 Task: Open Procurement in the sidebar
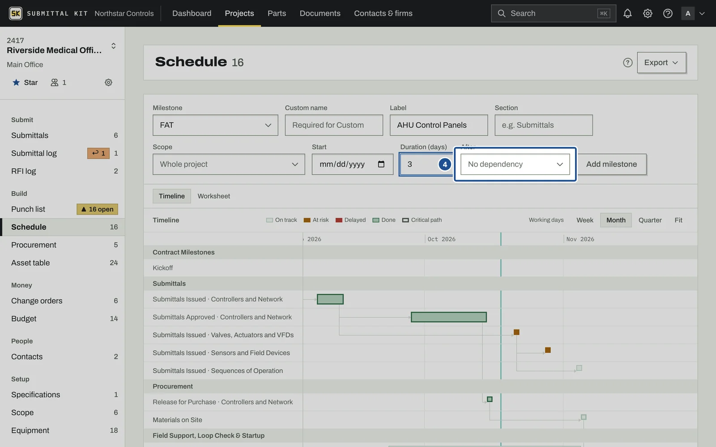[63, 245]
